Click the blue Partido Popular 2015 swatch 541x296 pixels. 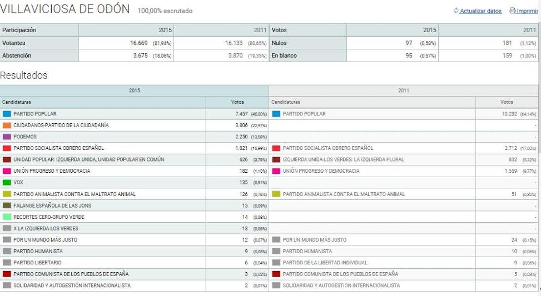7,114
